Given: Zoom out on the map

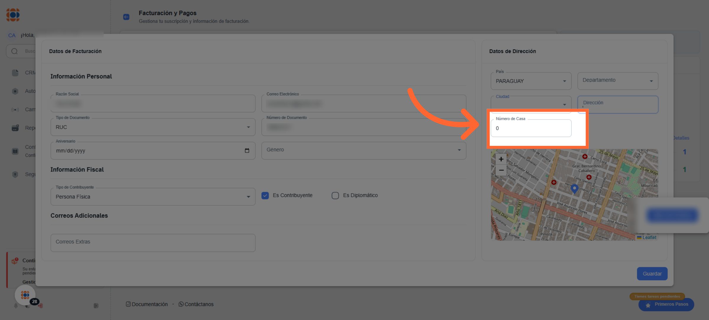Looking at the screenshot, I should click(501, 170).
